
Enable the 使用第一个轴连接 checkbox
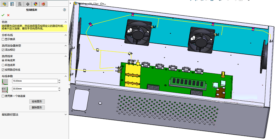pos(3,96)
